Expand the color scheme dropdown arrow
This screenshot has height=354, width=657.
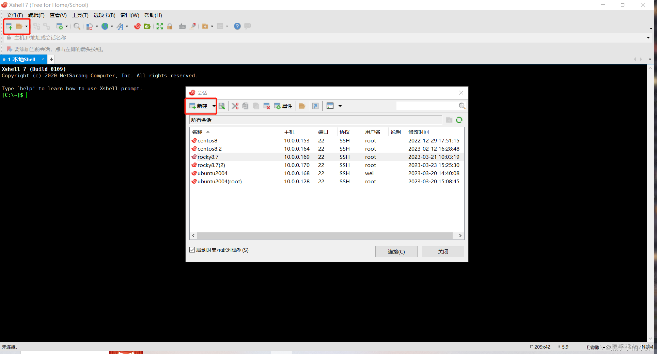[x=97, y=26]
